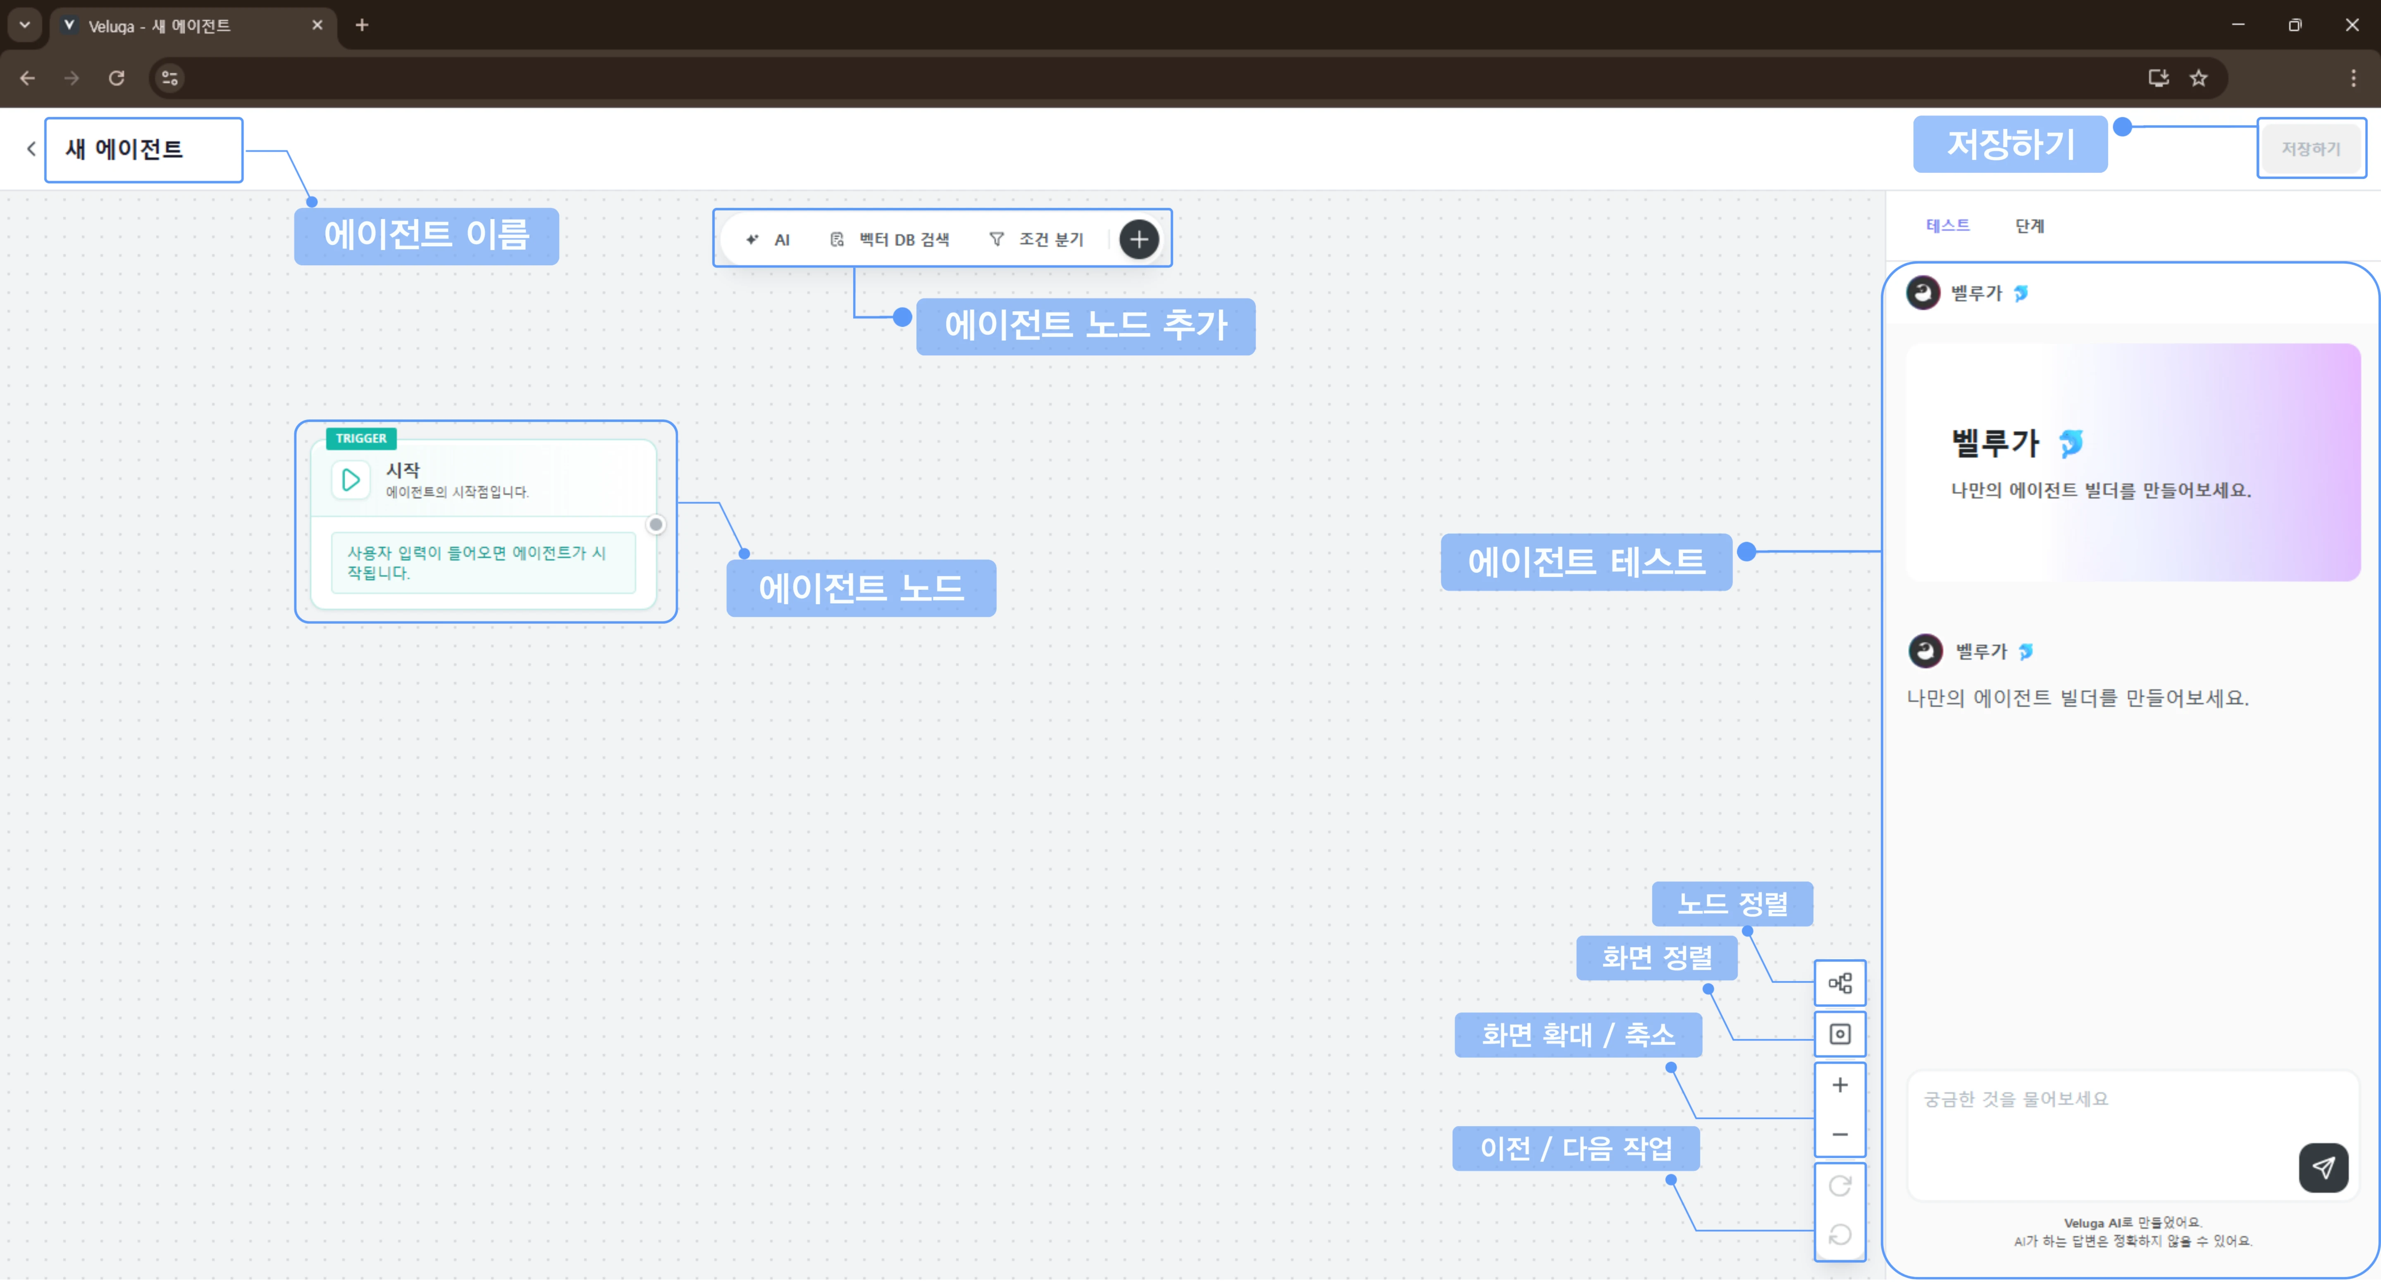Click the node auto-arrange icon
The width and height of the screenshot is (2381, 1282).
pyautogui.click(x=1839, y=982)
